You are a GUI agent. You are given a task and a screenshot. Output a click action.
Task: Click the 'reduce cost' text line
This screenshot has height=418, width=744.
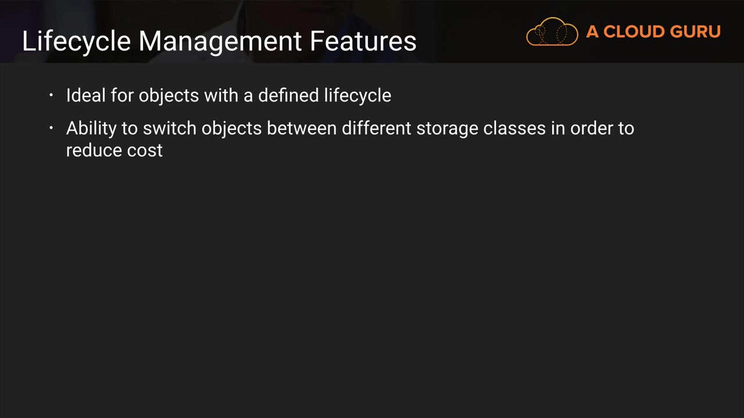point(115,150)
